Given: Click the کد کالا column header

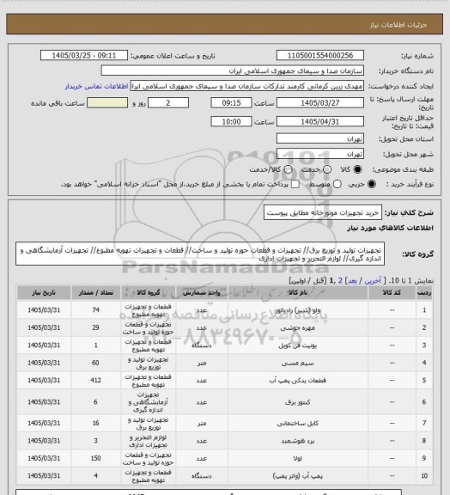Looking at the screenshot, I should click(x=392, y=293).
